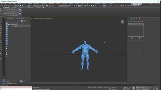This screenshot has width=161, height=90.
Task: Select the Select and Link tool
Action: (9, 6)
